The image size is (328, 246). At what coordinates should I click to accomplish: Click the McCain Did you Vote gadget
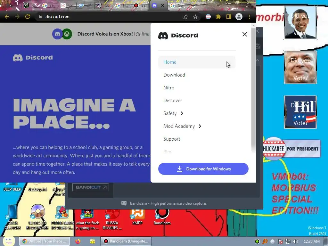pyautogui.click(x=300, y=67)
